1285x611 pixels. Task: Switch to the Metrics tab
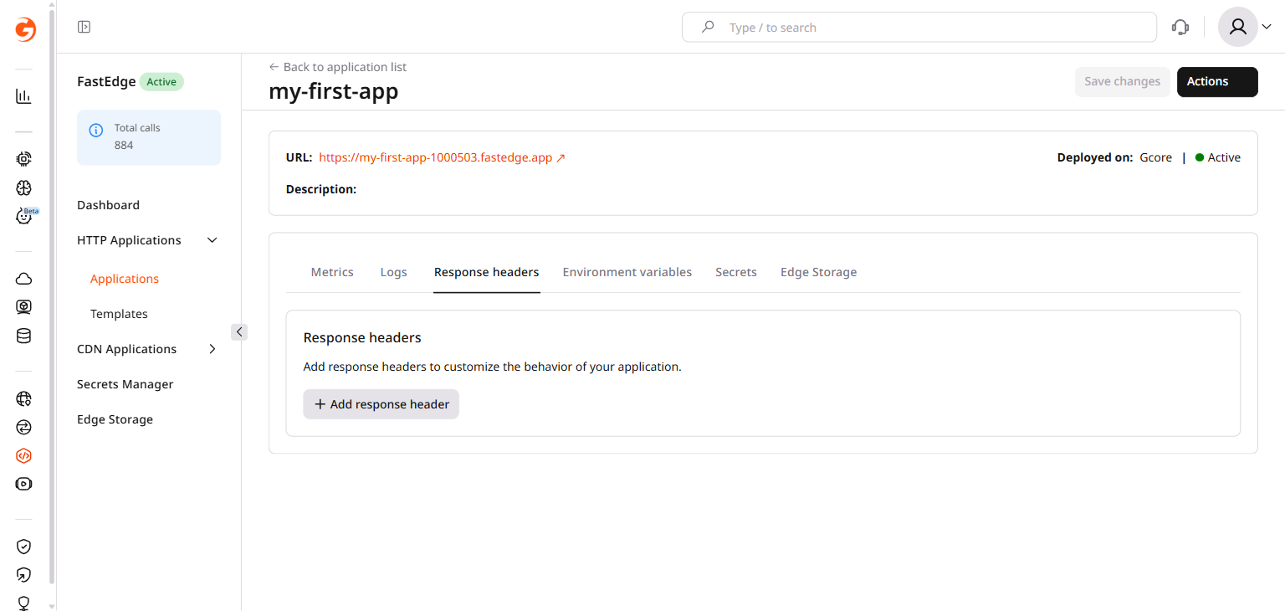(332, 272)
